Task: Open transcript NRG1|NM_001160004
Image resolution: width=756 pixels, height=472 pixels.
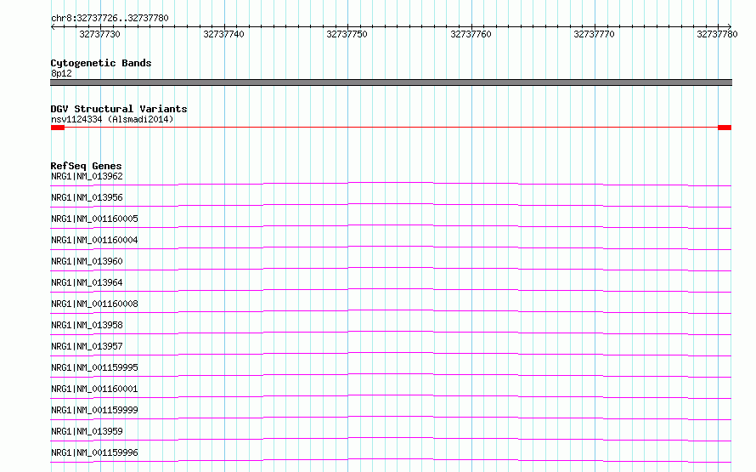Action: coord(94,240)
